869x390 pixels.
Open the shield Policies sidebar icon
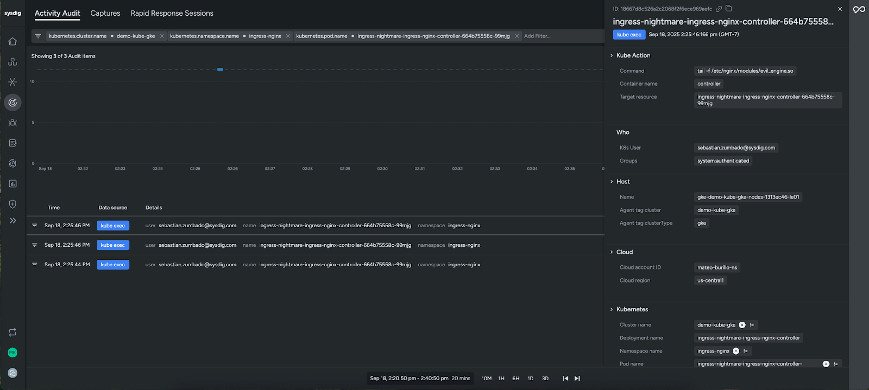pos(12,204)
